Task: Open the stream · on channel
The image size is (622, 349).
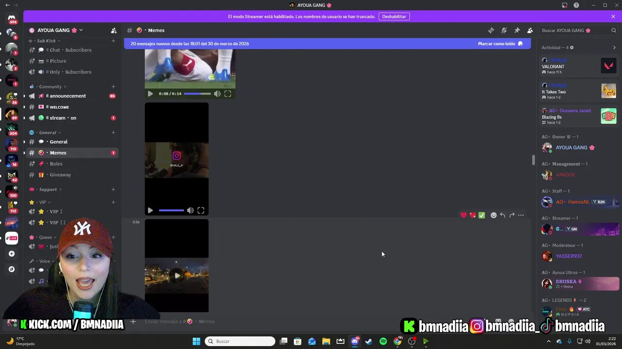Action: click(x=72, y=118)
